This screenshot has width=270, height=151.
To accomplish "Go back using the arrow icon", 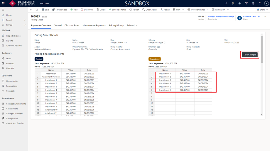I will [31, 10].
